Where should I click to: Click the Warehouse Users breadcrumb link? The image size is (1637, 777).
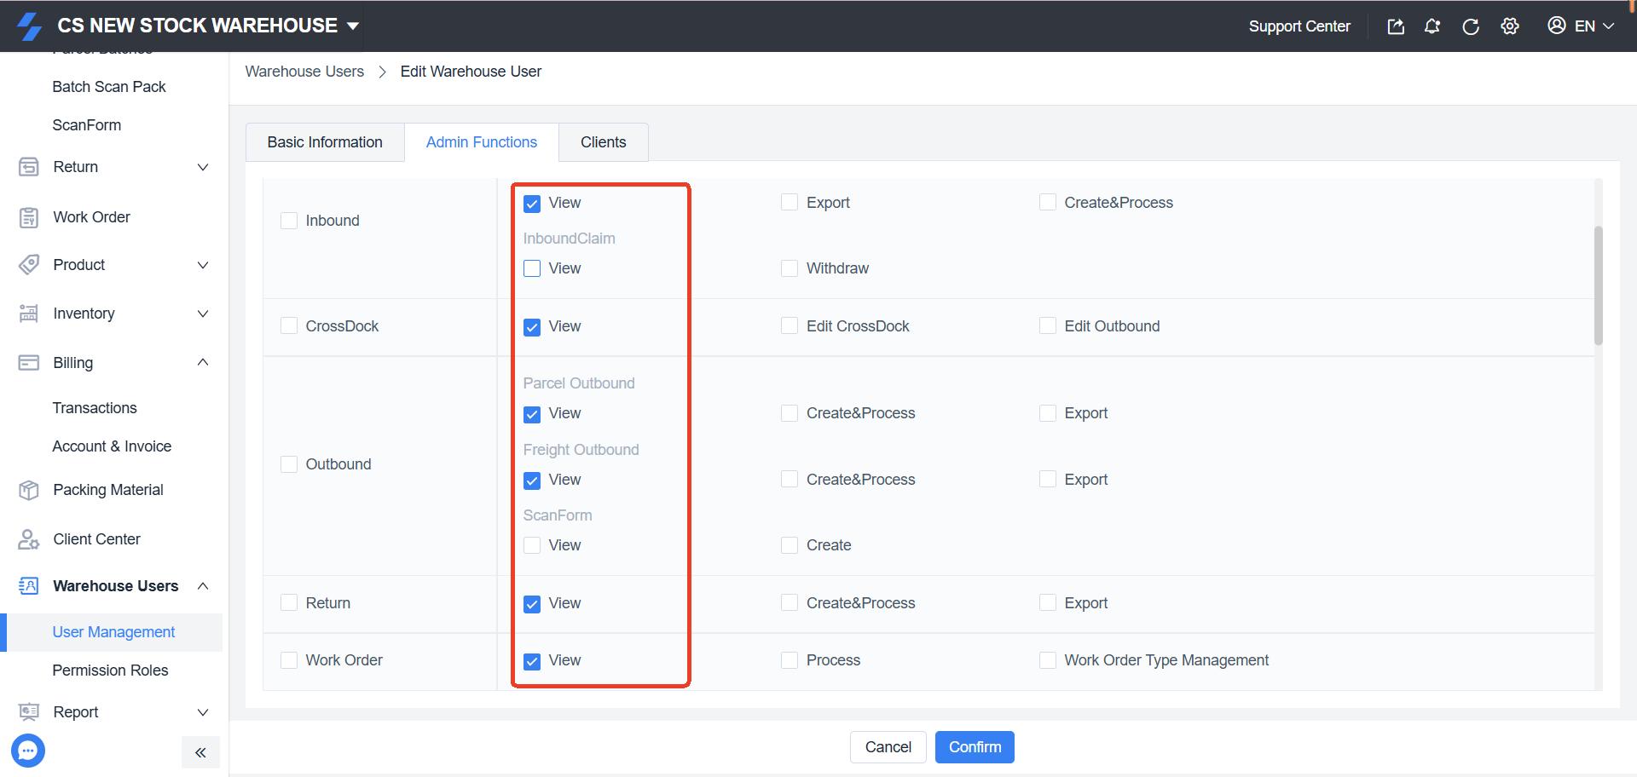304,72
